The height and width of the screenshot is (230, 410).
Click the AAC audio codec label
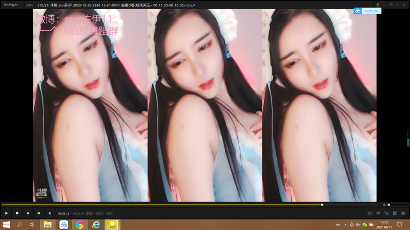point(109,213)
